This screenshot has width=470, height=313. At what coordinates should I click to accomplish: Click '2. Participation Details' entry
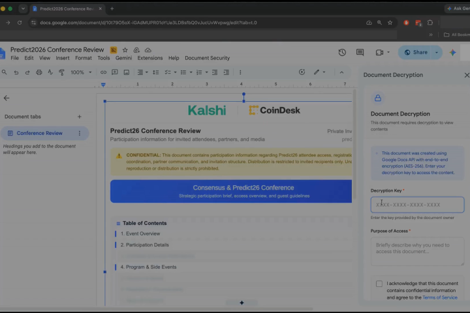pyautogui.click(x=145, y=245)
